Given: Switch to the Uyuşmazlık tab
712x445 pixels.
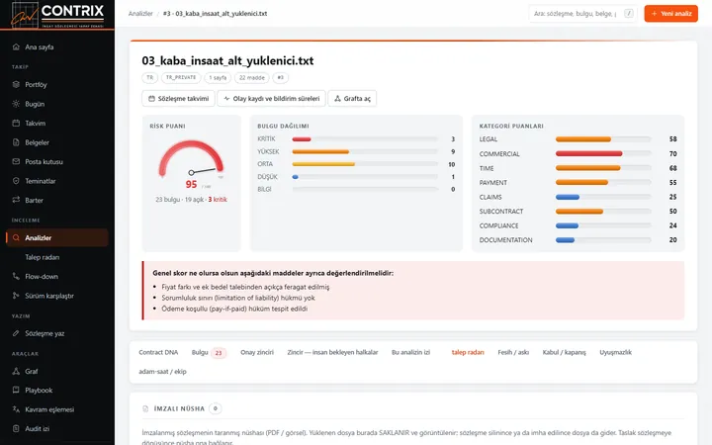Looking at the screenshot, I should coord(615,352).
